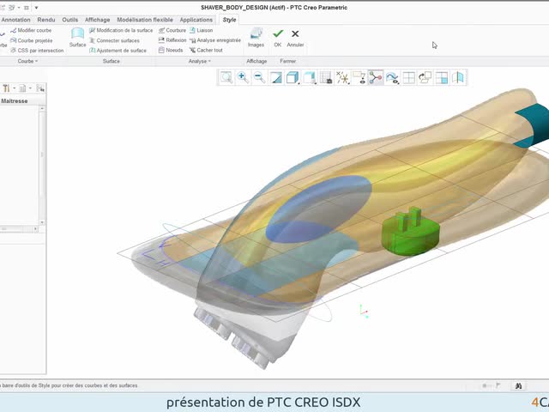549x412 pixels.
Task: Click the active plane orientation icon
Action: 442,77
